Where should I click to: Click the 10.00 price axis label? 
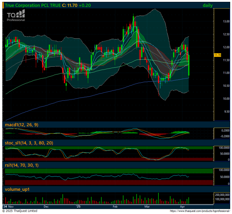[226, 99]
